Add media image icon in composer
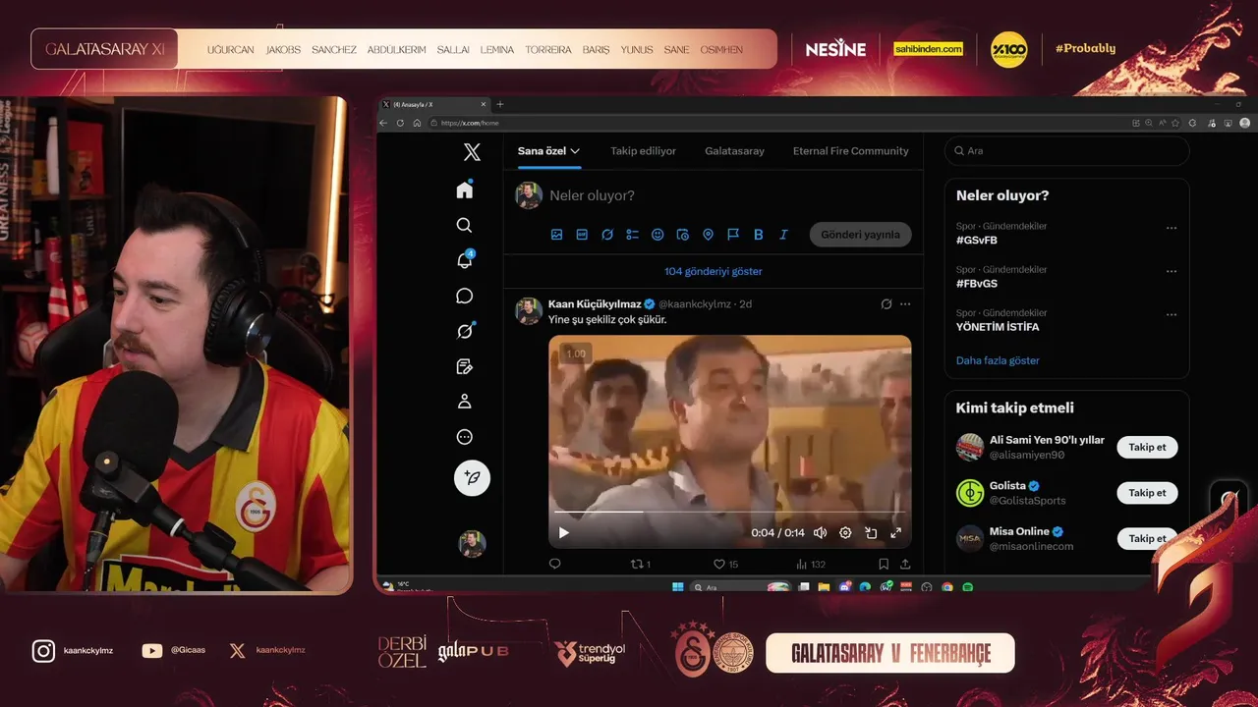 tap(556, 235)
